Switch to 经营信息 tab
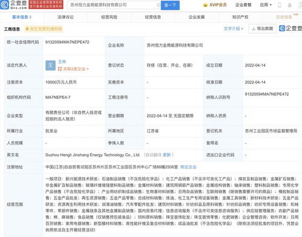 (153, 17)
